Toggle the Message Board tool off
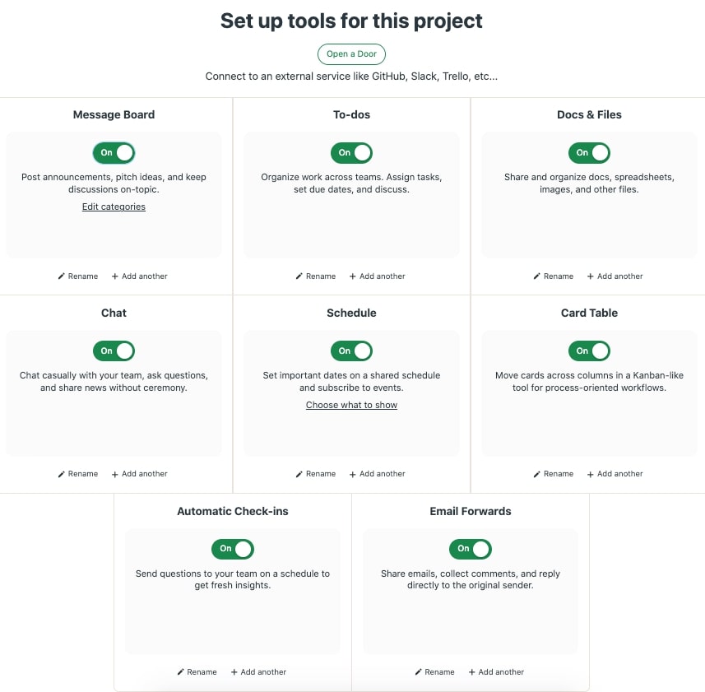 point(114,153)
